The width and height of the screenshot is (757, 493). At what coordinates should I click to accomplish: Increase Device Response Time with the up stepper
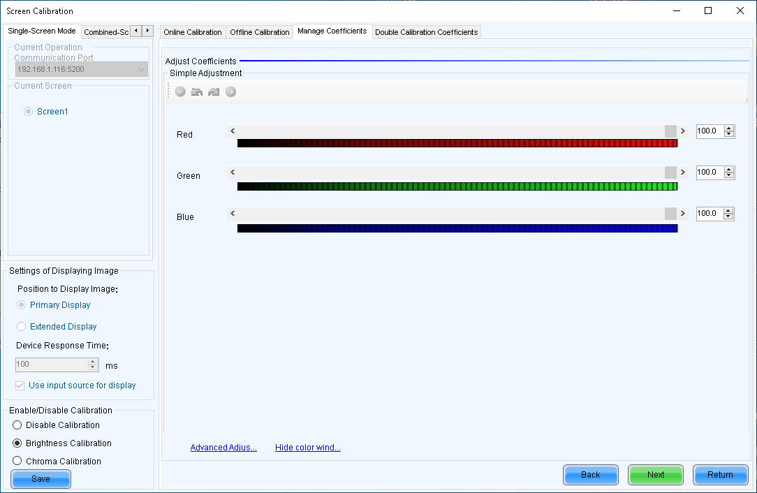click(x=92, y=362)
